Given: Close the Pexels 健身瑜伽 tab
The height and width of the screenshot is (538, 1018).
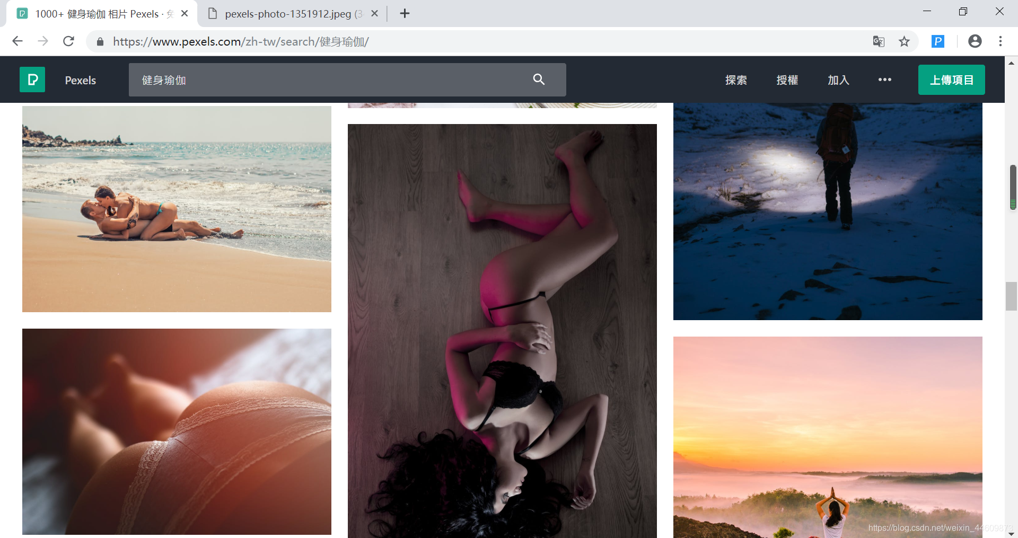Looking at the screenshot, I should point(185,13).
